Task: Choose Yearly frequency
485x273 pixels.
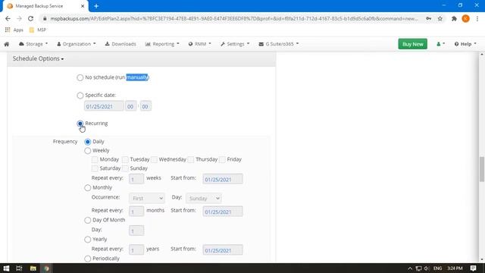Action: pyautogui.click(x=88, y=240)
